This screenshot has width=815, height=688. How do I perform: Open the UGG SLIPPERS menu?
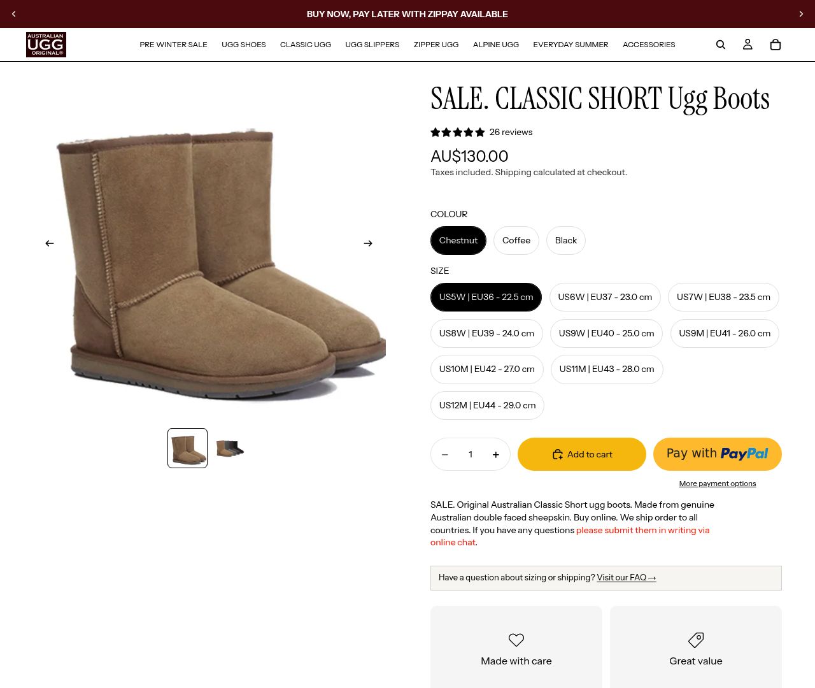[x=372, y=45]
